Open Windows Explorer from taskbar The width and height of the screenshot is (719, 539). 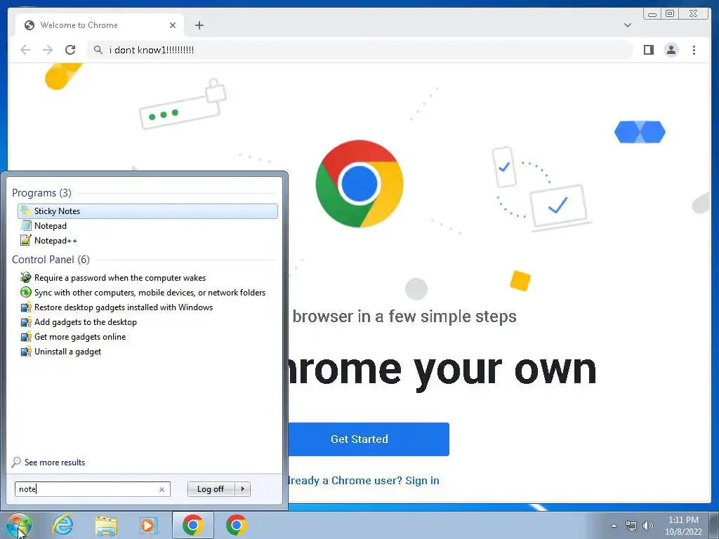point(106,525)
